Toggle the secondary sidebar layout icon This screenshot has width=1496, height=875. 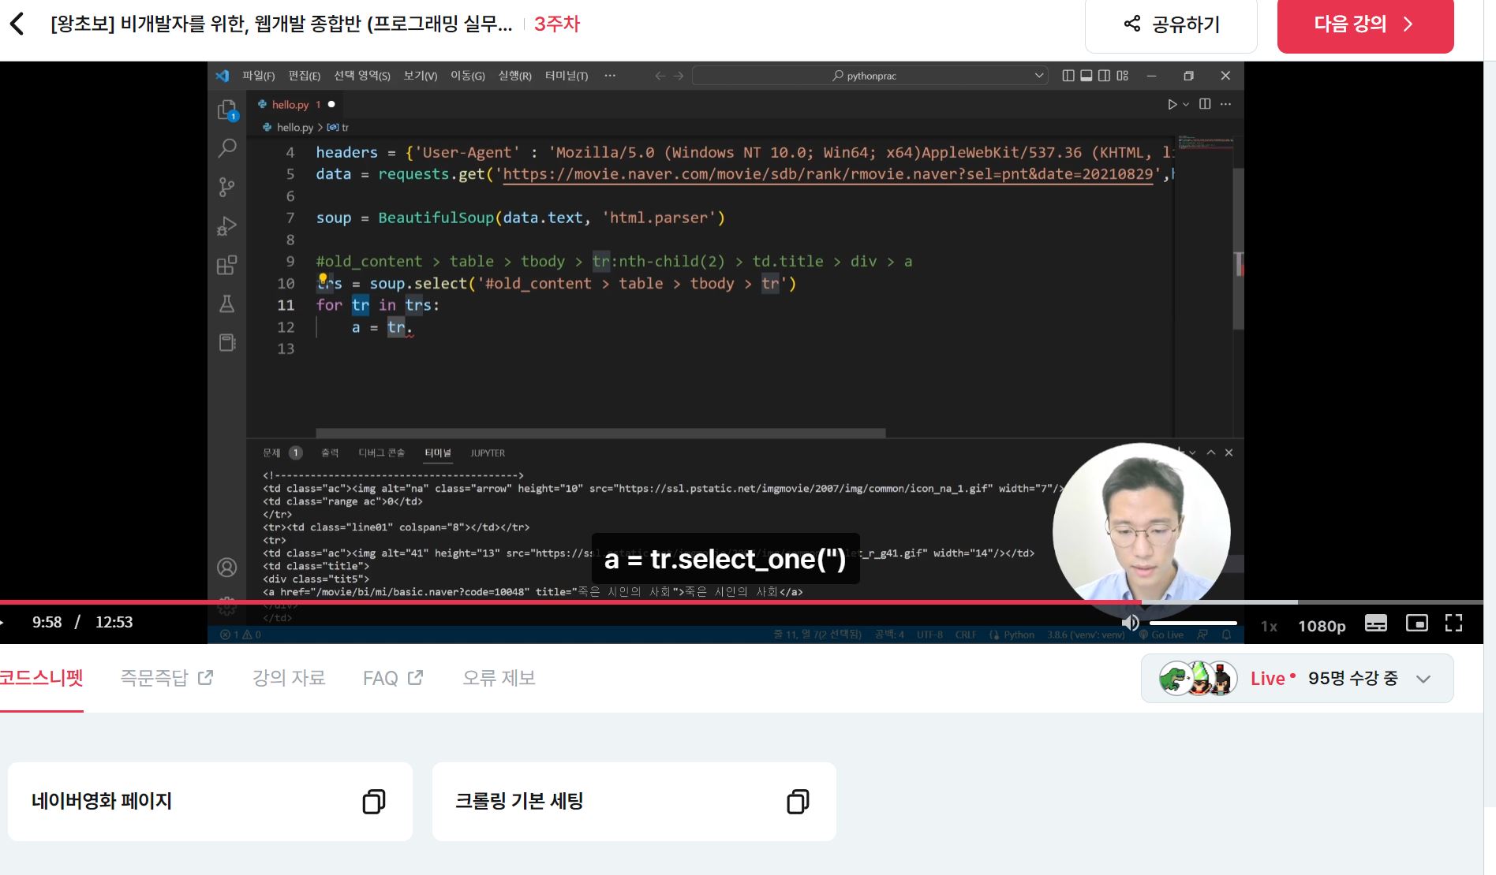pyautogui.click(x=1105, y=76)
